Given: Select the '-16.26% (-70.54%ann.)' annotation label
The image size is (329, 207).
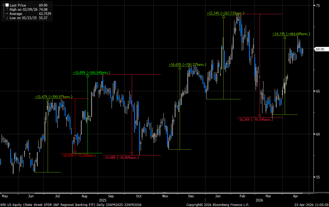Looking at the screenshot, I should click(x=255, y=119).
